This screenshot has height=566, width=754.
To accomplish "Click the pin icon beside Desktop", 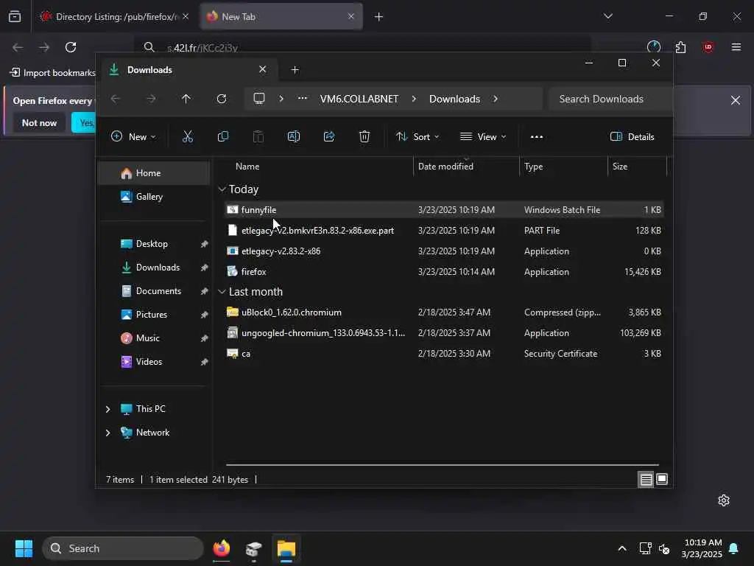I will (204, 244).
